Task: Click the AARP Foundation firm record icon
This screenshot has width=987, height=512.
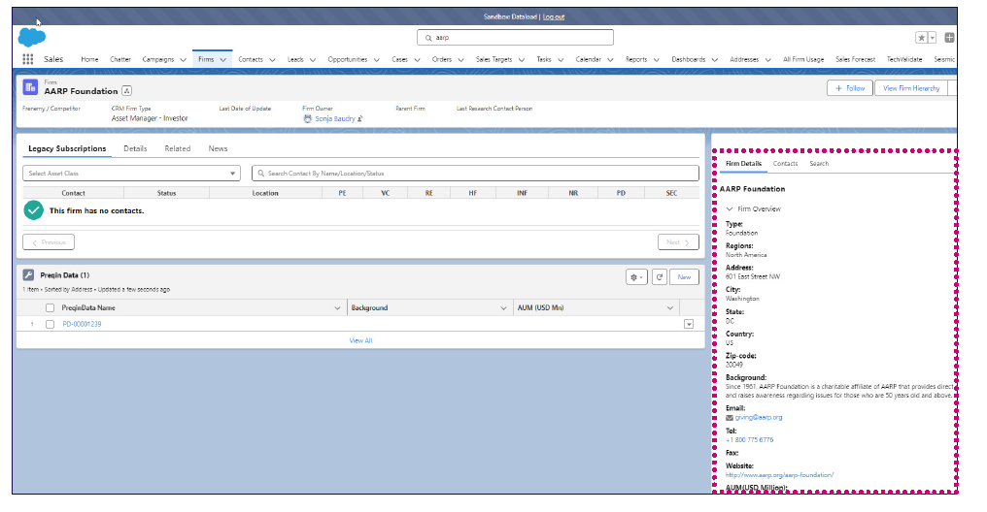Action: point(30,87)
